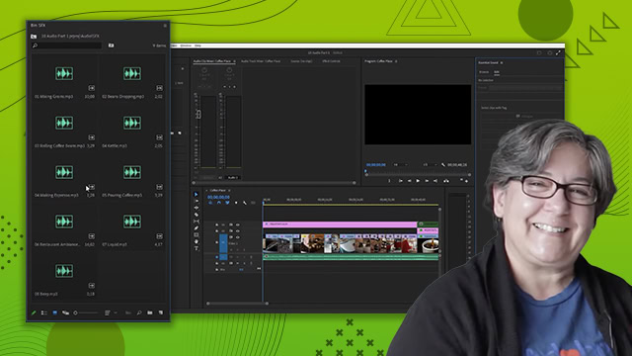Step back one frame in Program monitor

409,181
